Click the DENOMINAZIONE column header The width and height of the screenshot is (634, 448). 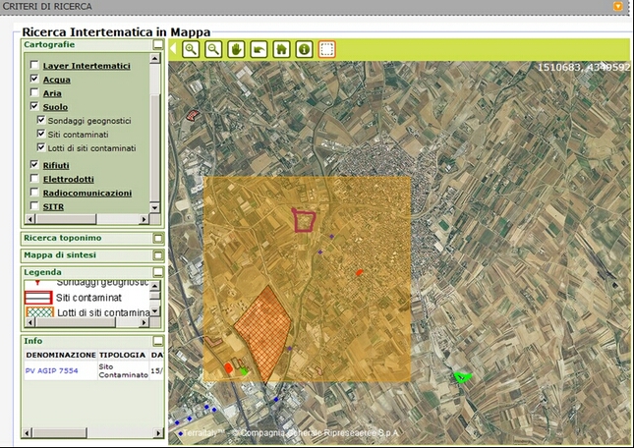[x=61, y=355]
